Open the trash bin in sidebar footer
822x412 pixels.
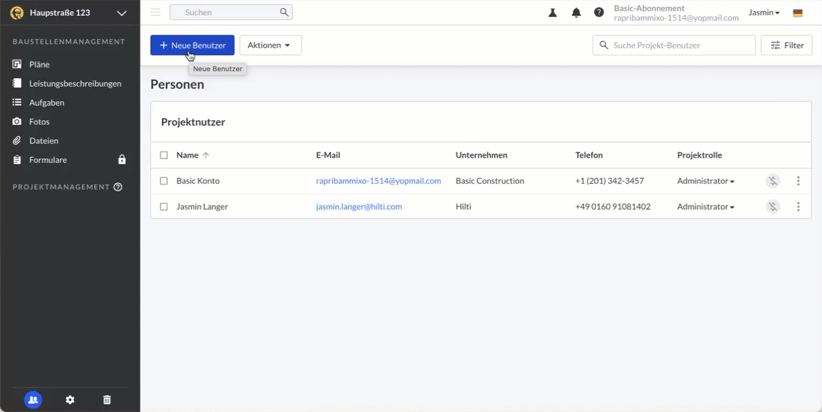[x=107, y=400]
